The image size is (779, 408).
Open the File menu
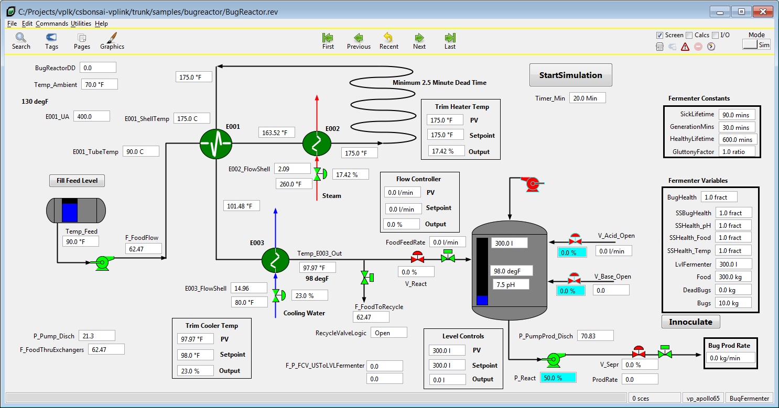pyautogui.click(x=12, y=24)
